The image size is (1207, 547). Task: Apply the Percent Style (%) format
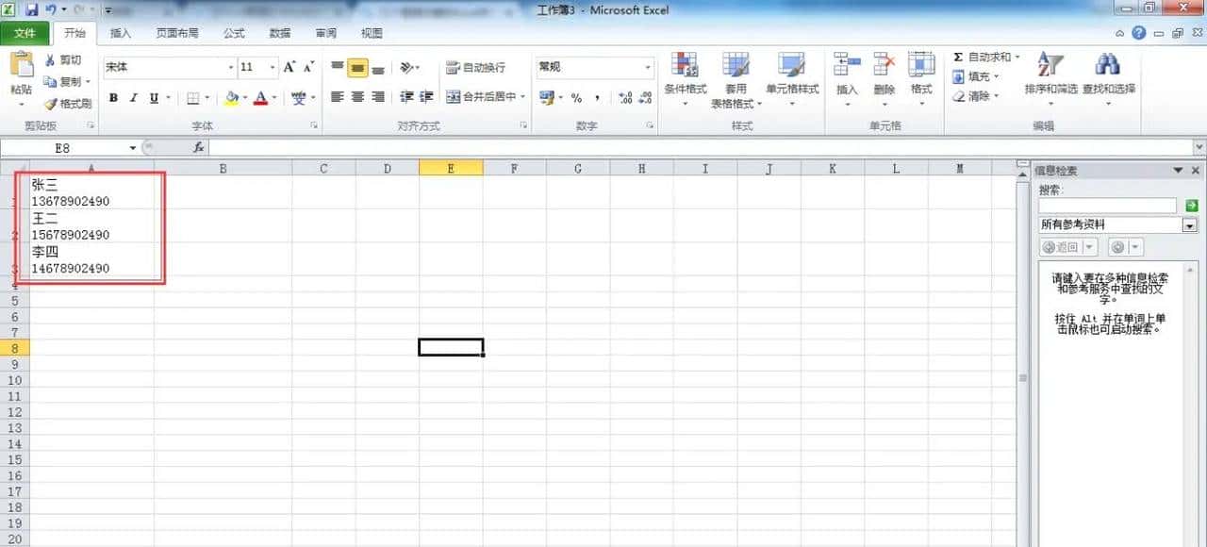[576, 97]
